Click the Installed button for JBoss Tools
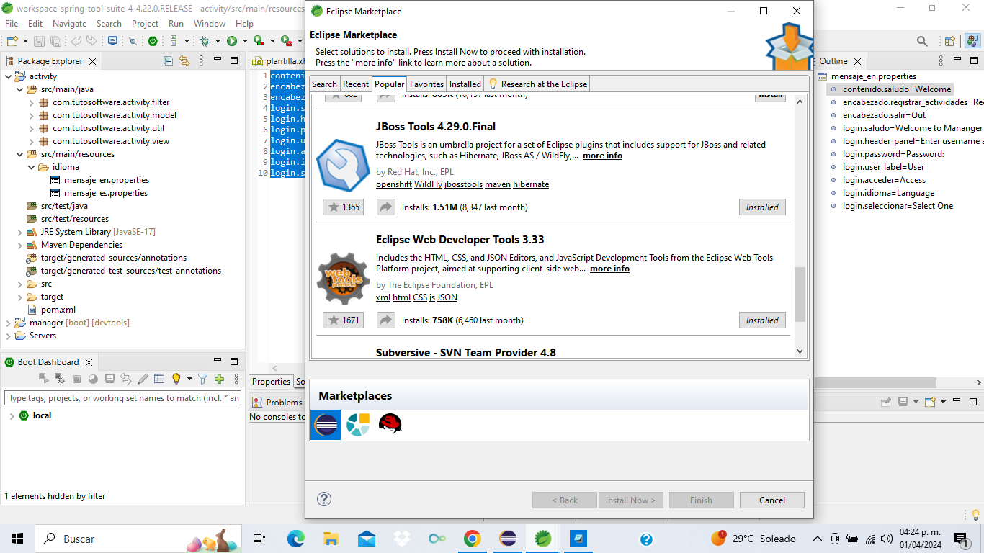The image size is (984, 553). [762, 207]
